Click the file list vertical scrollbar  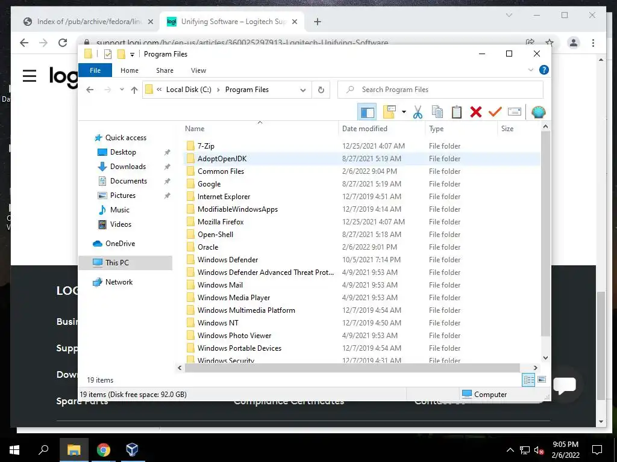[545, 233]
